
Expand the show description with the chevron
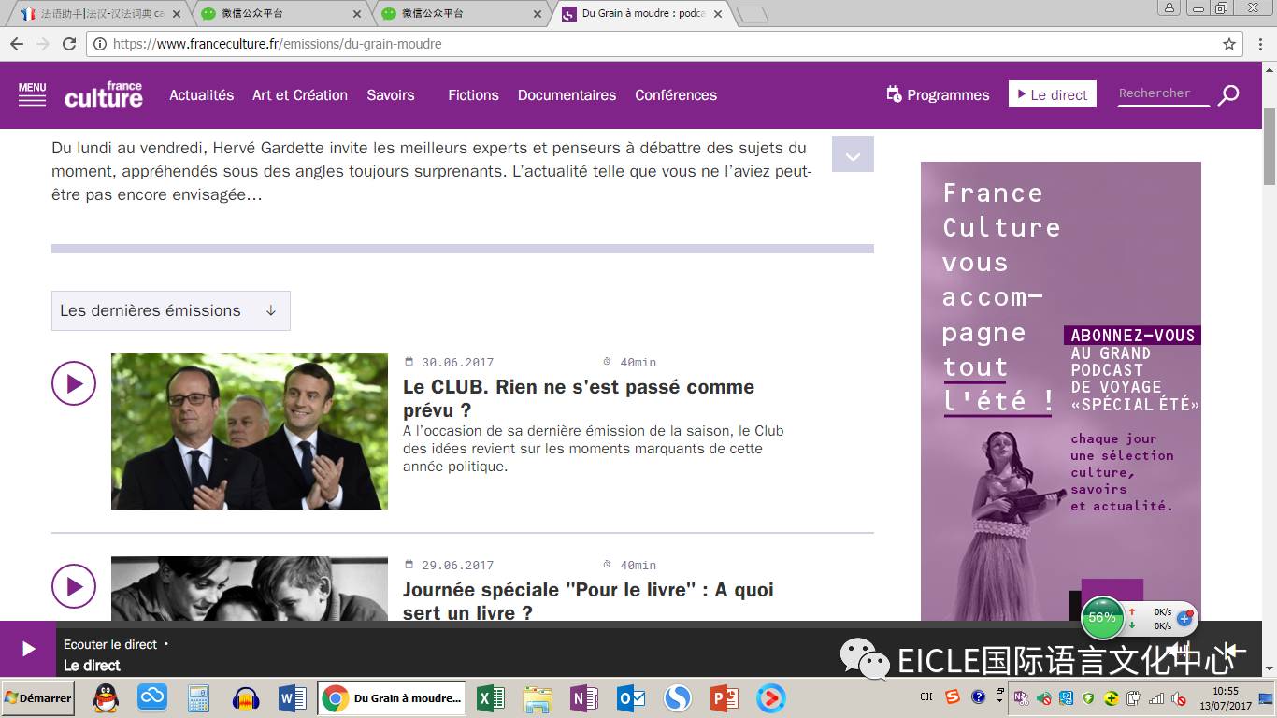[853, 155]
